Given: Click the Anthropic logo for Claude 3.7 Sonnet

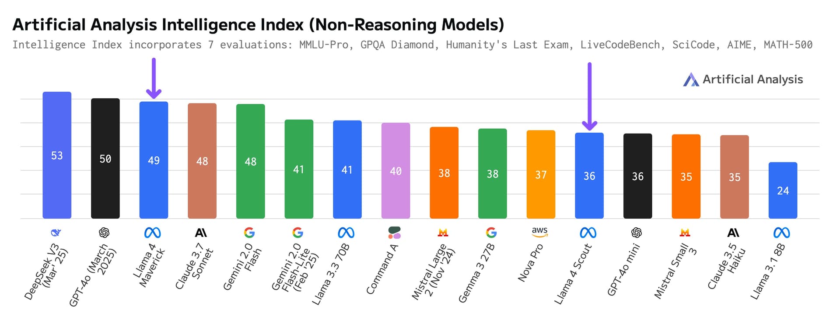Looking at the screenshot, I should 201,233.
